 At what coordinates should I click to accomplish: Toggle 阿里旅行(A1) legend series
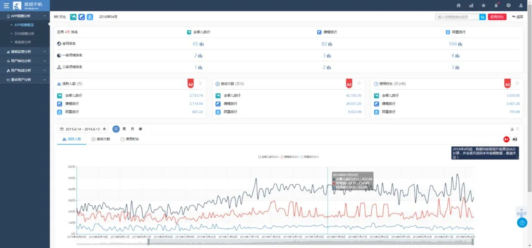click(x=310, y=157)
